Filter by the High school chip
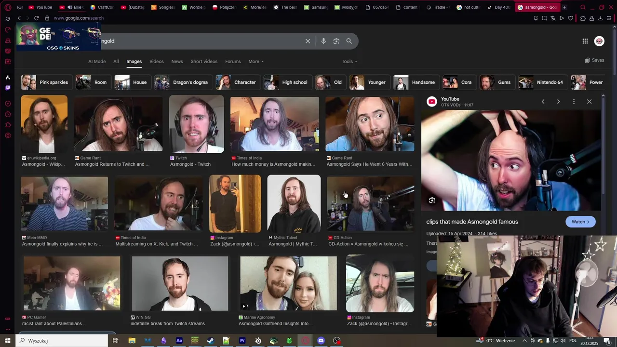This screenshot has height=347, width=617. [287, 82]
